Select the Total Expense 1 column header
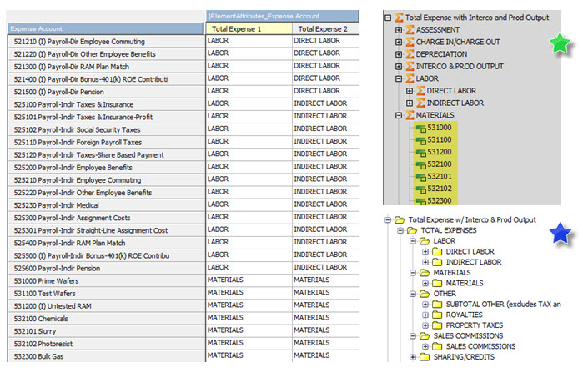 pos(249,28)
